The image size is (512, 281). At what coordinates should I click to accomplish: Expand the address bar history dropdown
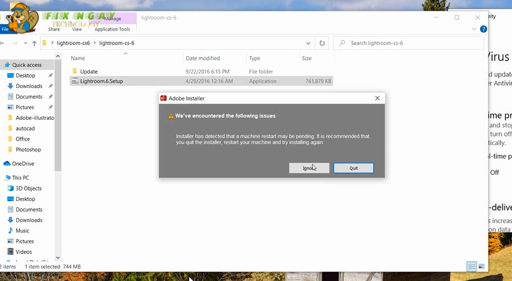click(308, 43)
